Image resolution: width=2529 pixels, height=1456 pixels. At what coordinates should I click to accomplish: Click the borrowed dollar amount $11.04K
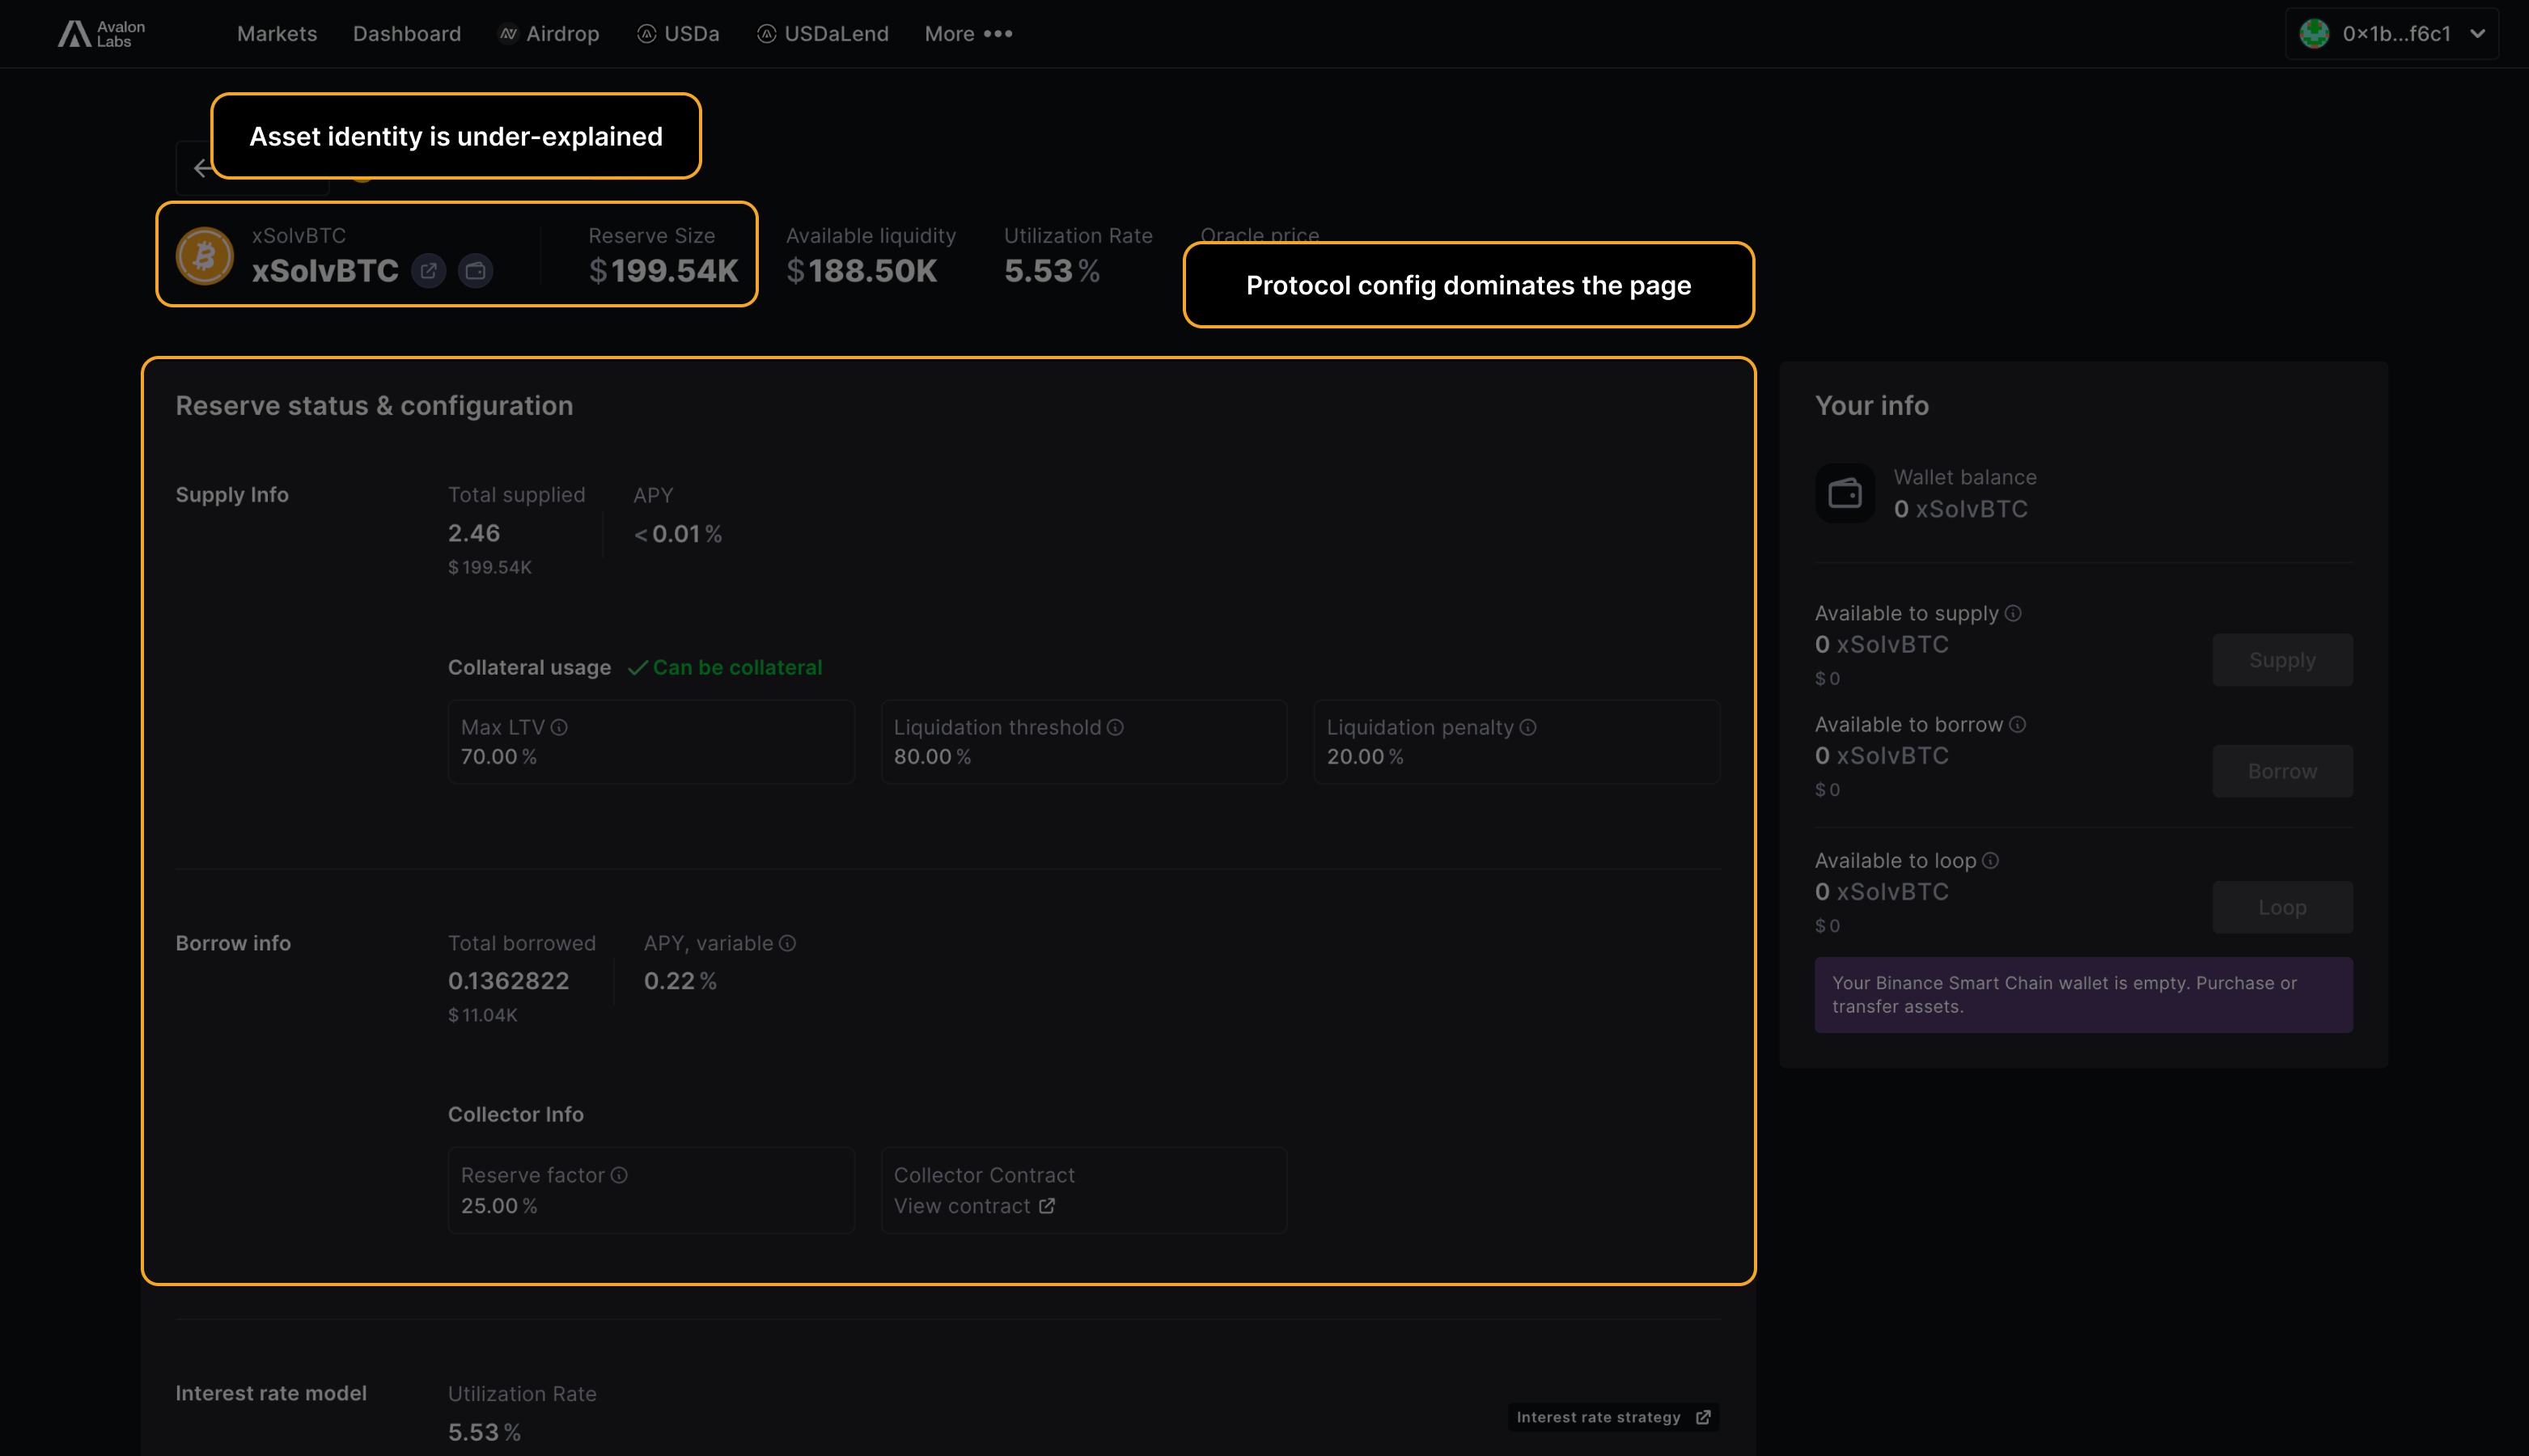483,1016
